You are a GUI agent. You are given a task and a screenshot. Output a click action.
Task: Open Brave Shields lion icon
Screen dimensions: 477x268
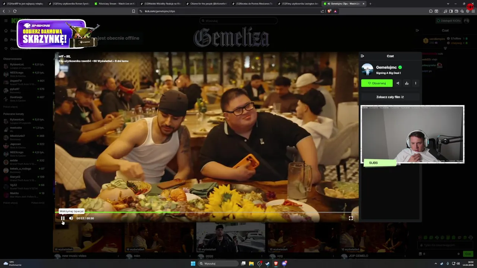329,11
